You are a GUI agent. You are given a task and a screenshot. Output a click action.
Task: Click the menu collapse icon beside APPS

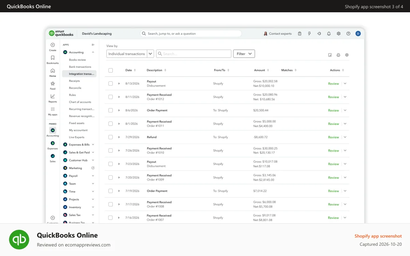pos(93,45)
